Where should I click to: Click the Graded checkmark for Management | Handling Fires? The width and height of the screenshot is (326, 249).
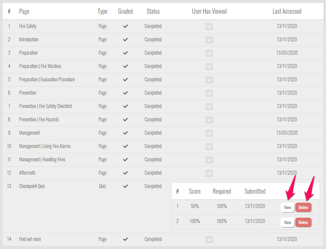click(x=125, y=160)
